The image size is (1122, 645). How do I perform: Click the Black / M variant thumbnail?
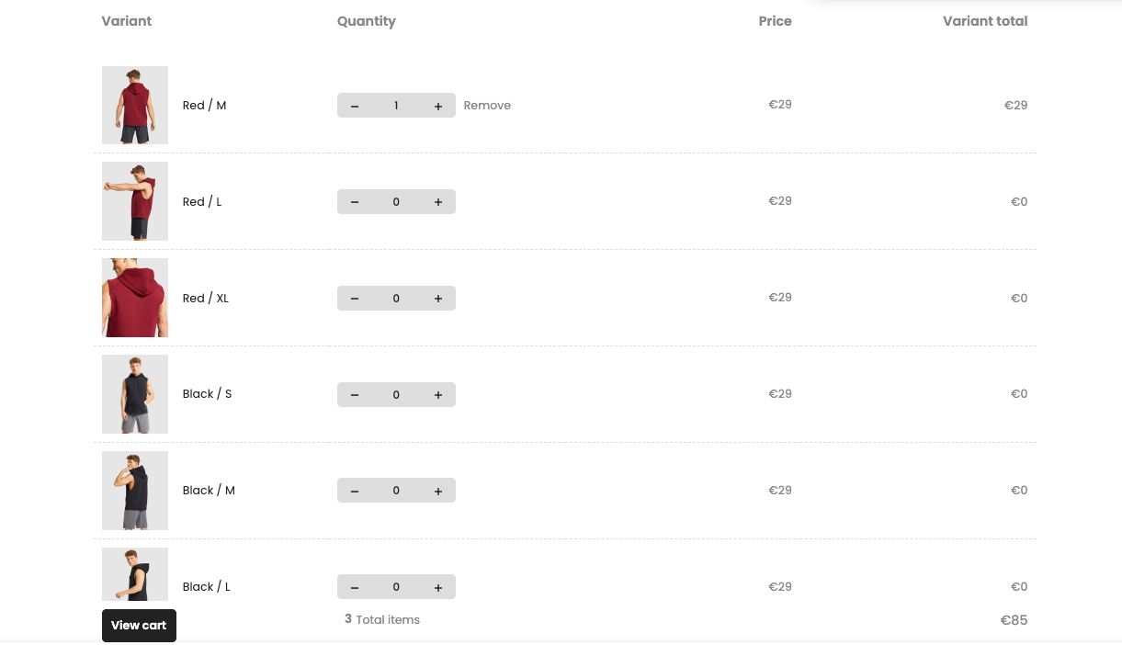click(x=135, y=491)
